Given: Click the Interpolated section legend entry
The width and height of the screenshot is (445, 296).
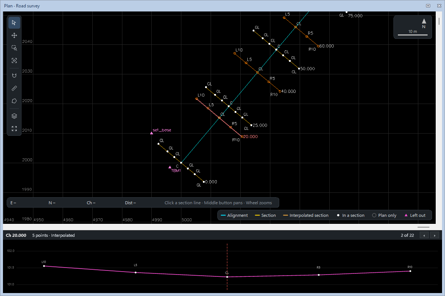Looking at the screenshot, I should tap(306, 215).
